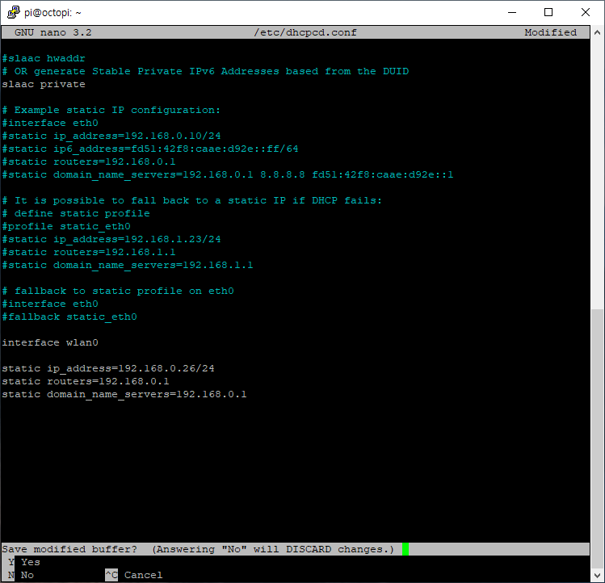Click the "GNU nano 3.2" header text

click(x=53, y=32)
